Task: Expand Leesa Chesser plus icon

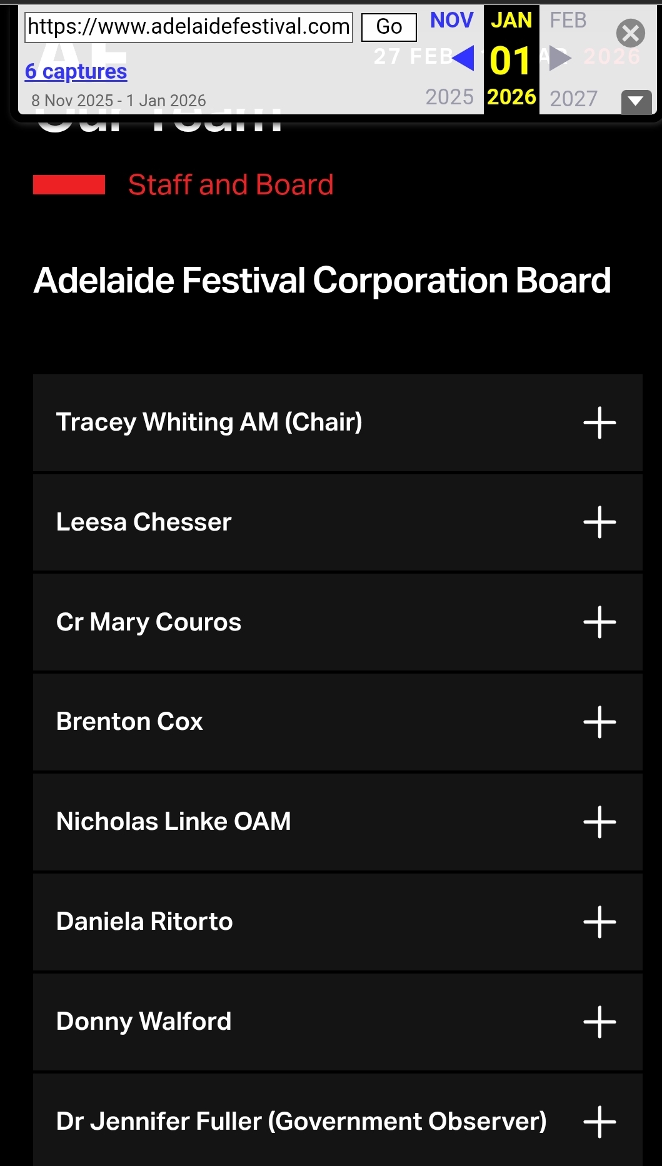Action: coord(599,522)
